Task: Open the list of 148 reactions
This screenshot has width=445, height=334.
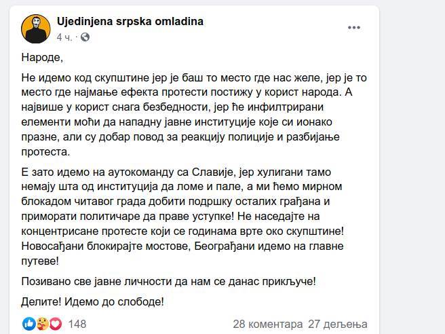Action: pos(77,324)
